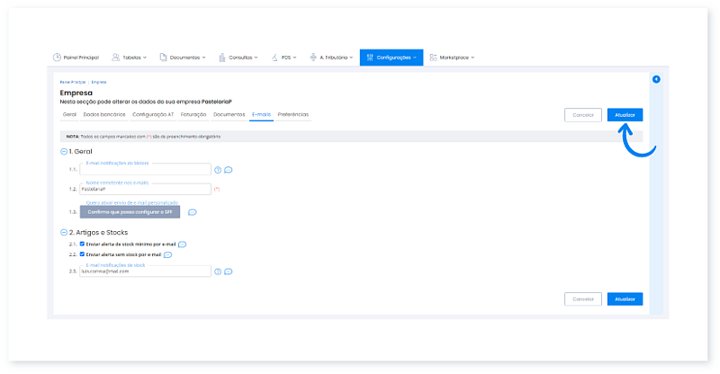This screenshot has height=374, width=720.
Task: Click comment bubble next to SPF button
Action: [192, 212]
